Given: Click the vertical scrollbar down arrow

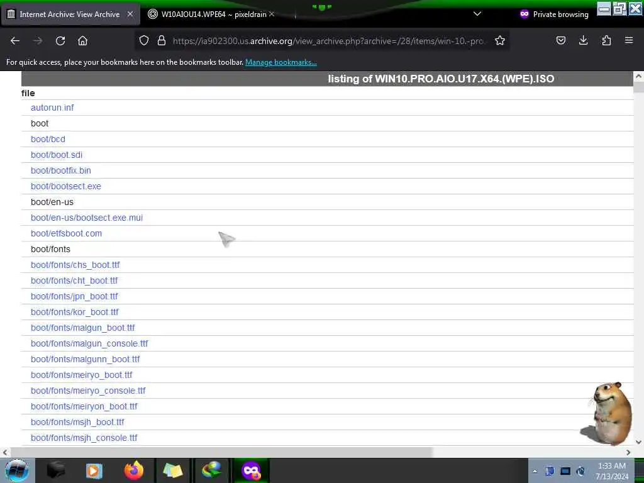Looking at the screenshot, I should [x=638, y=442].
